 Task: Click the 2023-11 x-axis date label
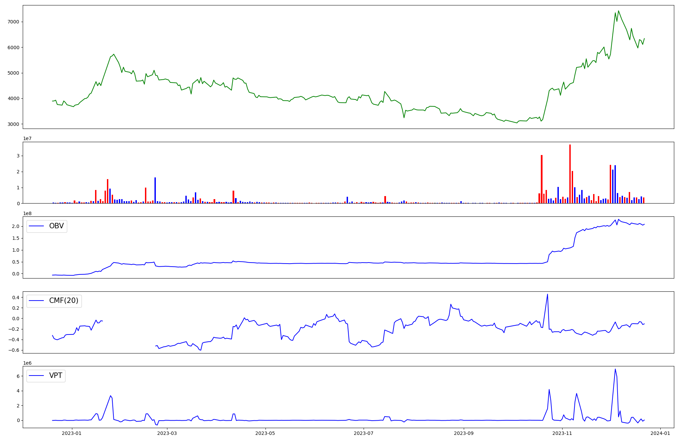tap(562, 433)
